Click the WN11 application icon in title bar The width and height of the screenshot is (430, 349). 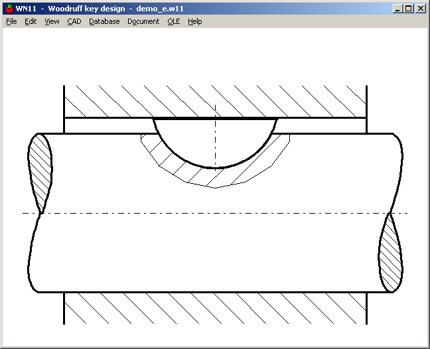point(9,9)
